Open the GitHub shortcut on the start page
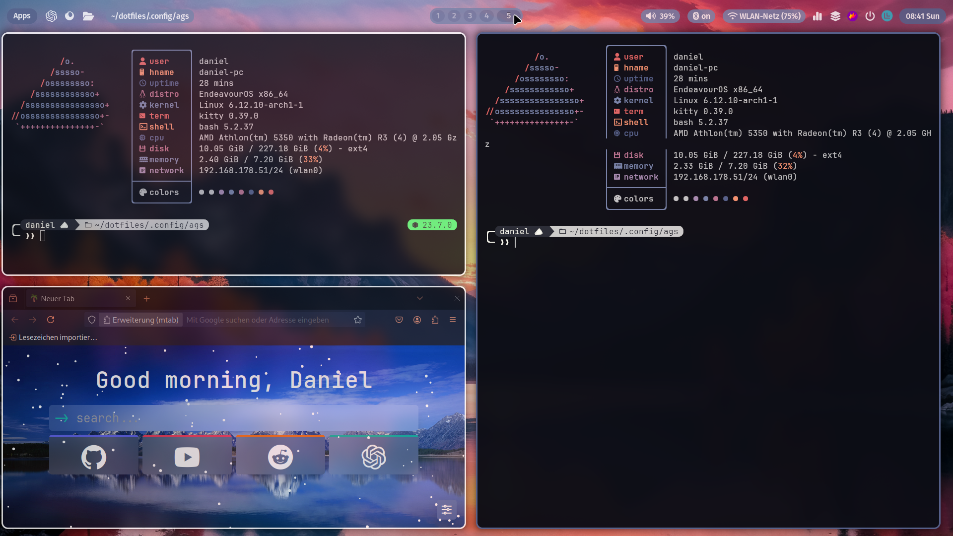This screenshot has width=953, height=536. (x=92, y=456)
